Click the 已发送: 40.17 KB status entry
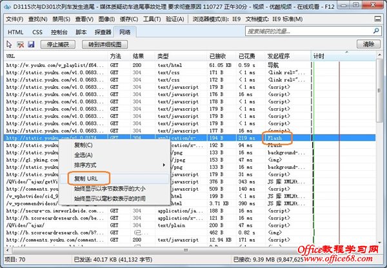387x268 pixels. pyautogui.click(x=113, y=260)
